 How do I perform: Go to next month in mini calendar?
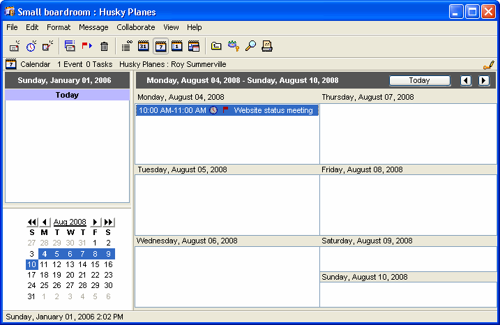click(x=96, y=222)
